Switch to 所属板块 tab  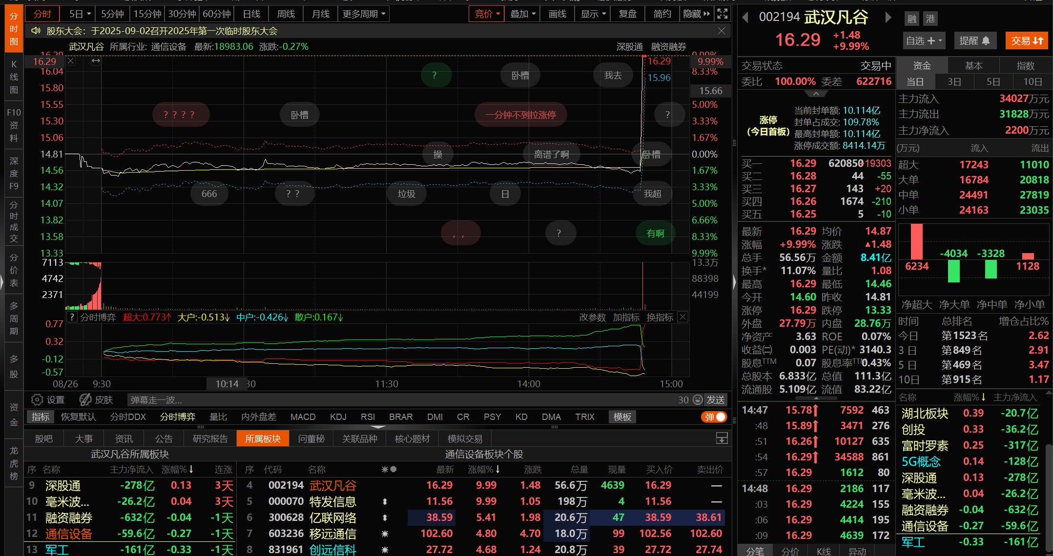pyautogui.click(x=263, y=438)
